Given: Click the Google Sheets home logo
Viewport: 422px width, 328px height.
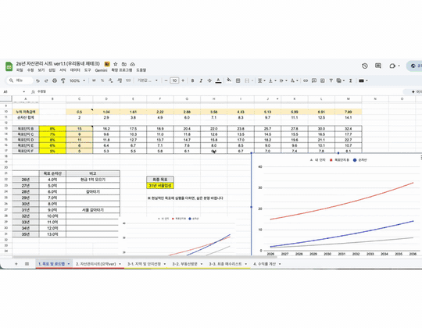Looking at the screenshot, I should 9,66.
